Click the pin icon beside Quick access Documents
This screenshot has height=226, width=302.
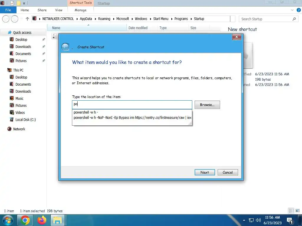[x=44, y=54]
